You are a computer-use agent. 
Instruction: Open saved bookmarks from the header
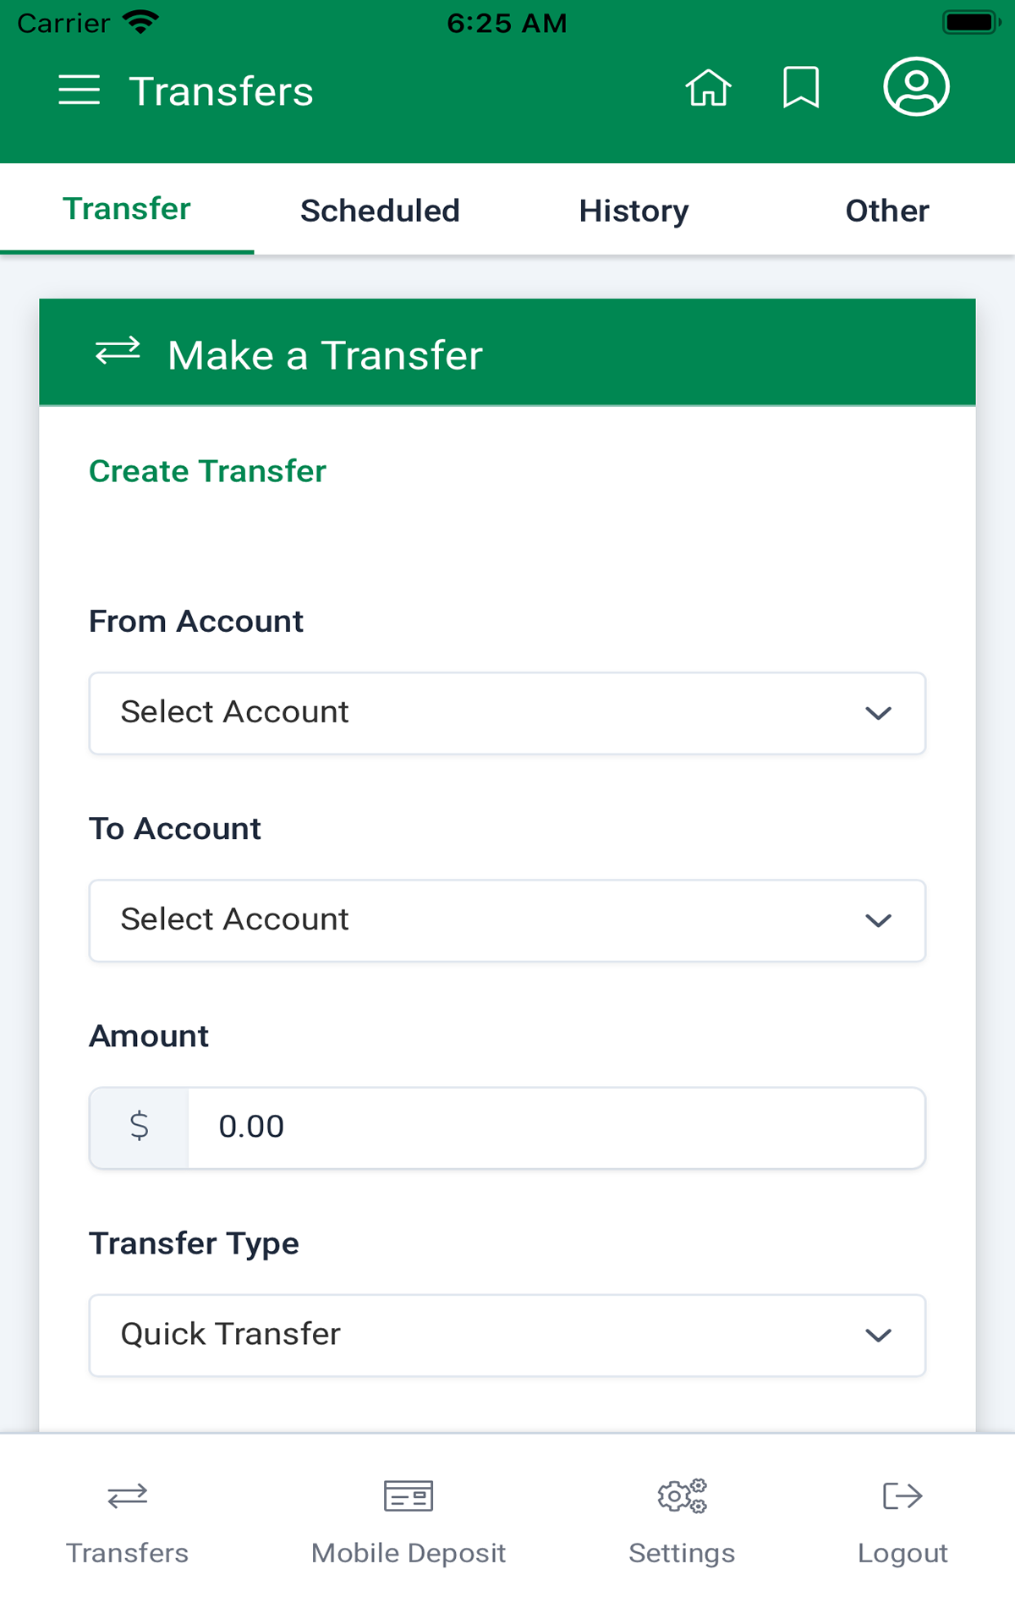point(802,88)
